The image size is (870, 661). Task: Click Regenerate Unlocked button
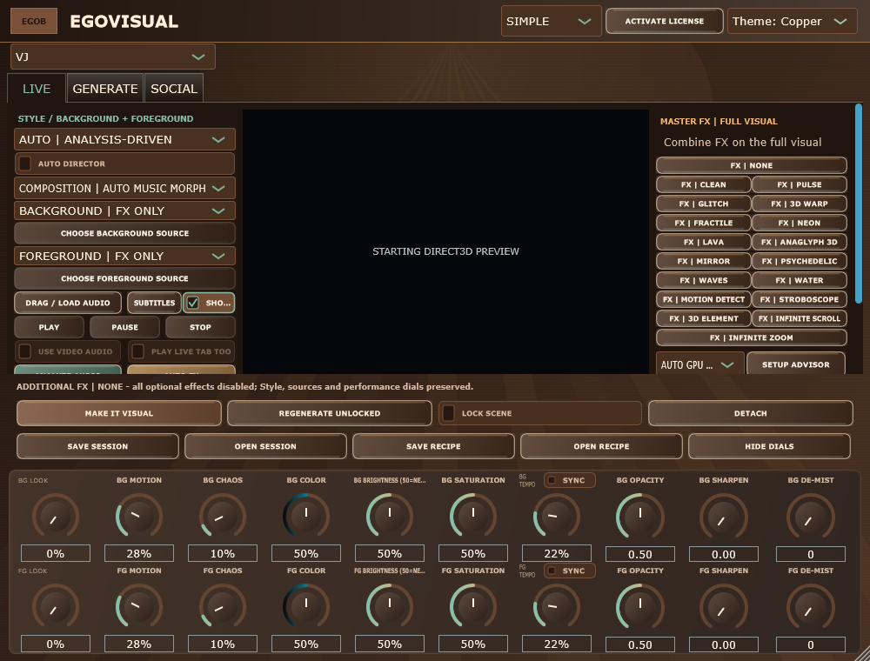tap(330, 413)
